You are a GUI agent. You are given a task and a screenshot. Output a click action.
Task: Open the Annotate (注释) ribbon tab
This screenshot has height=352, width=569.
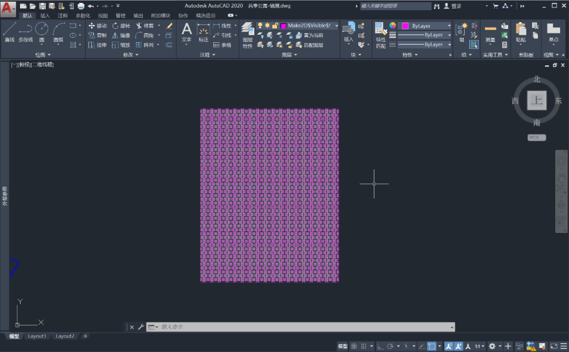coord(62,16)
